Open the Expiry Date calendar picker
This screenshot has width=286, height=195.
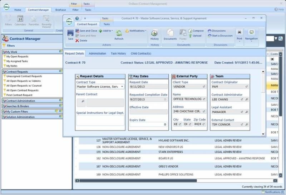tap(165, 124)
